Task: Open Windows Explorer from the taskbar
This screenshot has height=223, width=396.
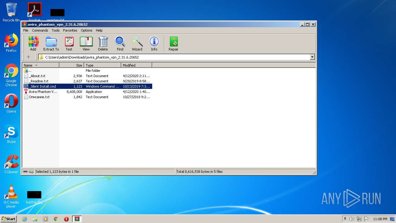Action: (x=35, y=219)
